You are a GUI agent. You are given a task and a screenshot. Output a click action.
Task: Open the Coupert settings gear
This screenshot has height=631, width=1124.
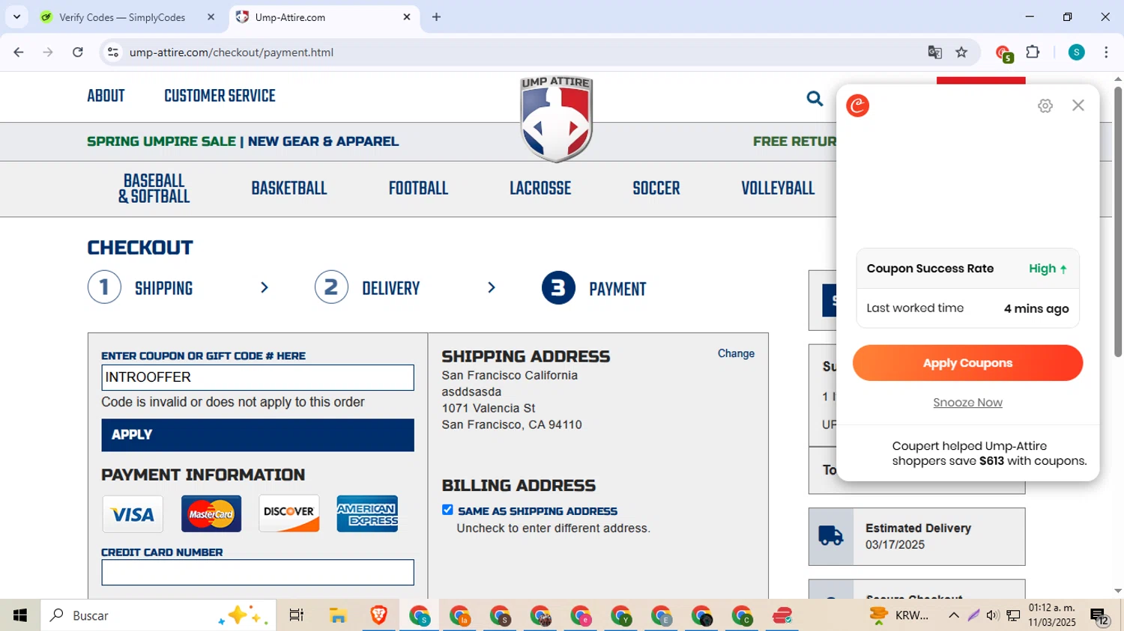pyautogui.click(x=1045, y=106)
